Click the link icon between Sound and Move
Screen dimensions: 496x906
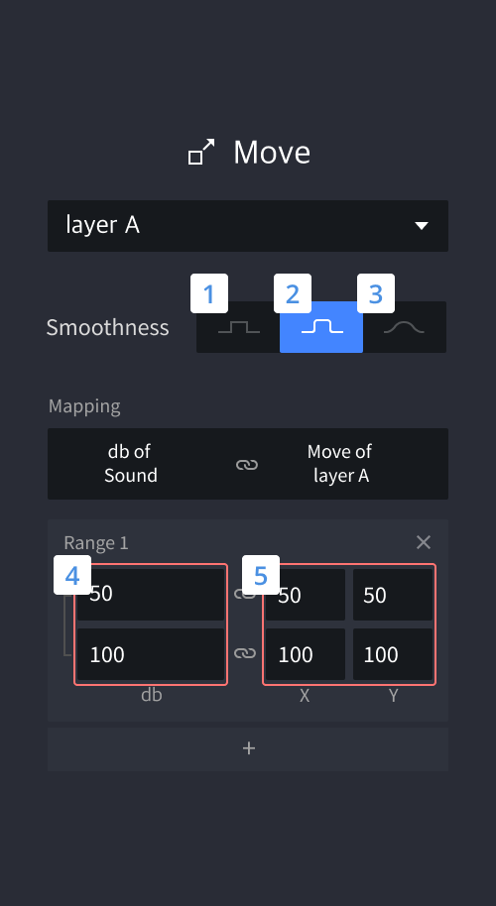[x=247, y=465]
